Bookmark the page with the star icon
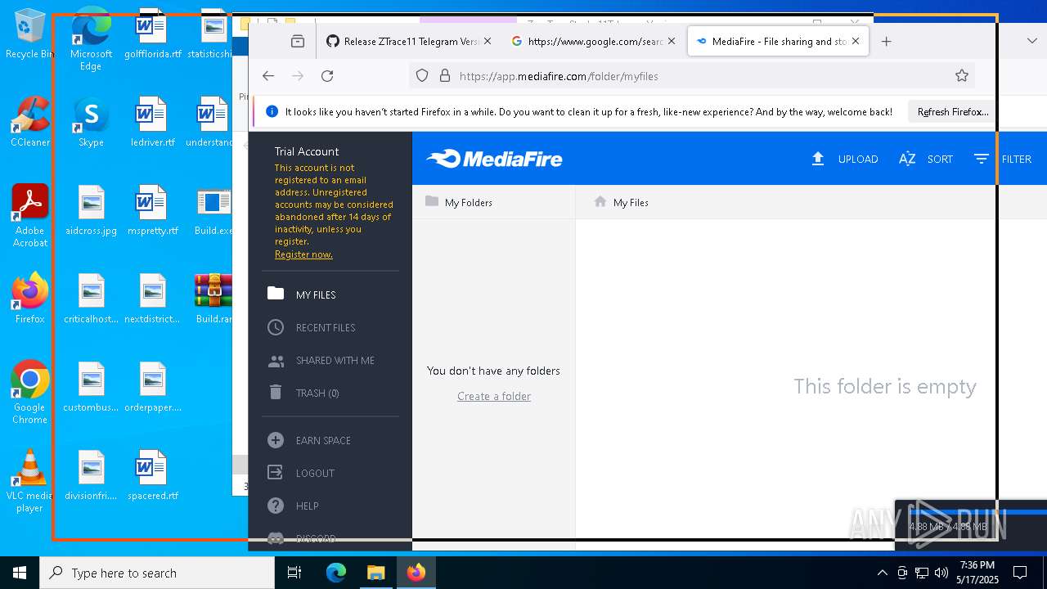 click(x=962, y=76)
